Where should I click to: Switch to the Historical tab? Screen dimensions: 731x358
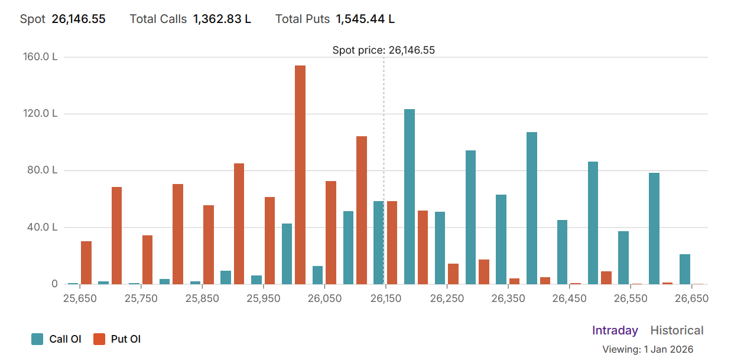click(677, 330)
